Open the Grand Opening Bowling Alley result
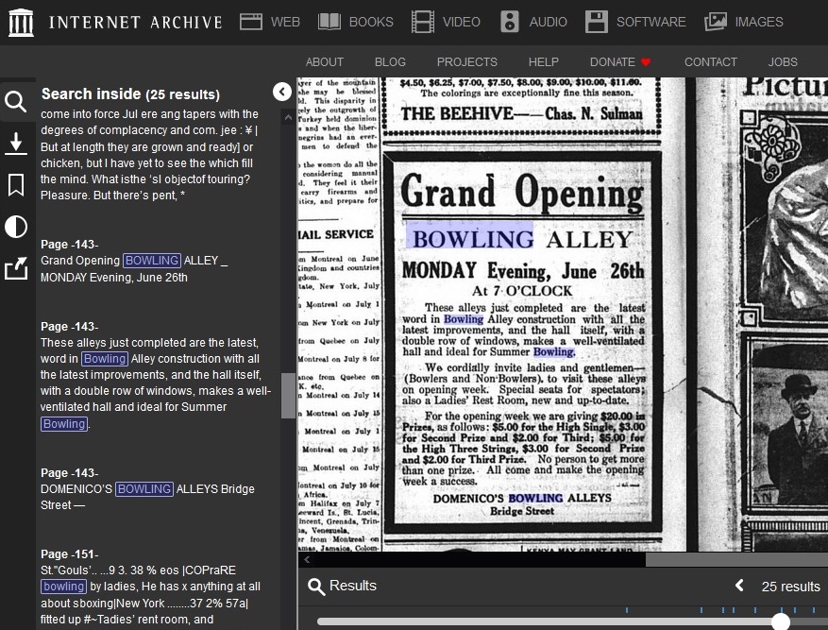The image size is (828, 630). coord(134,268)
